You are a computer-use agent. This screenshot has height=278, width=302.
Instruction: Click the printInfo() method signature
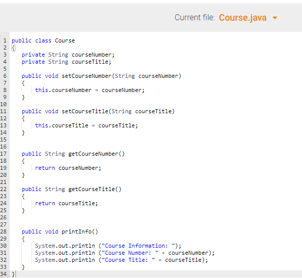(x=60, y=231)
